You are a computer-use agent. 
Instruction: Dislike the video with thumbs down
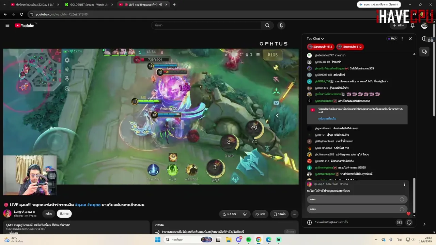[245, 214]
